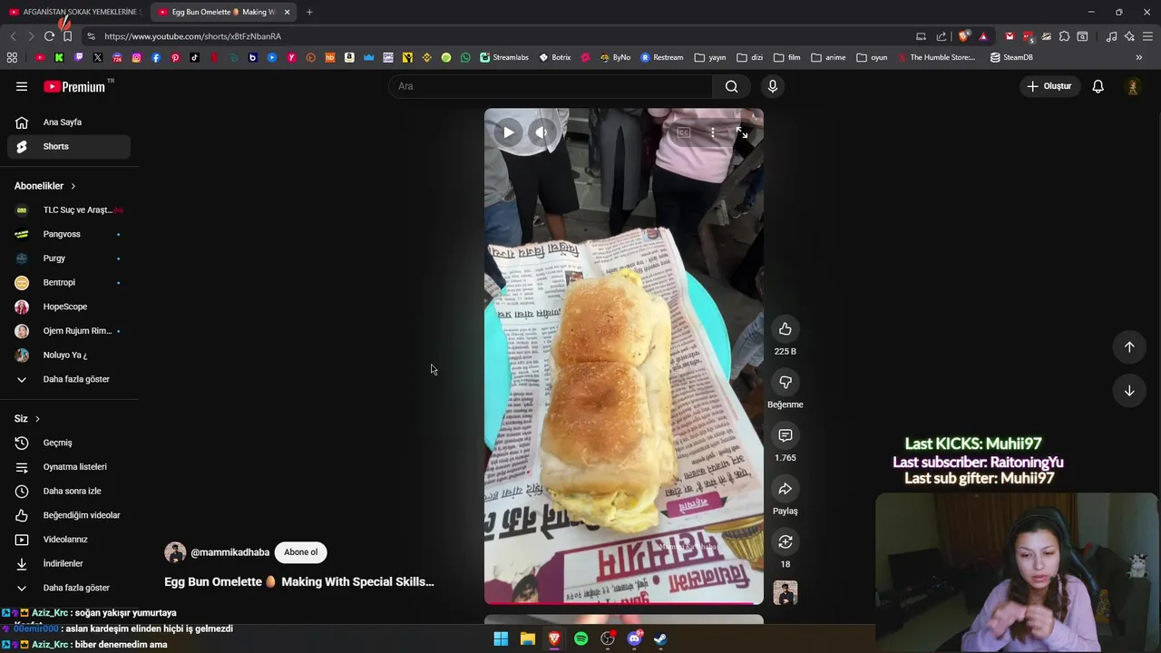The width and height of the screenshot is (1161, 653).
Task: Open the Purgy subscription
Action: click(x=69, y=258)
